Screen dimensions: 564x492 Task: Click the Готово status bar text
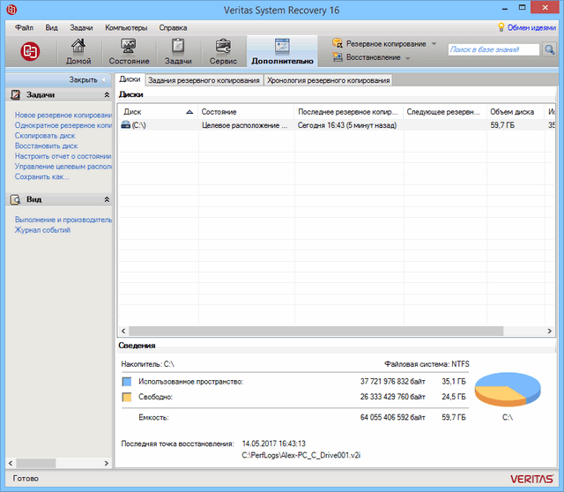26,478
